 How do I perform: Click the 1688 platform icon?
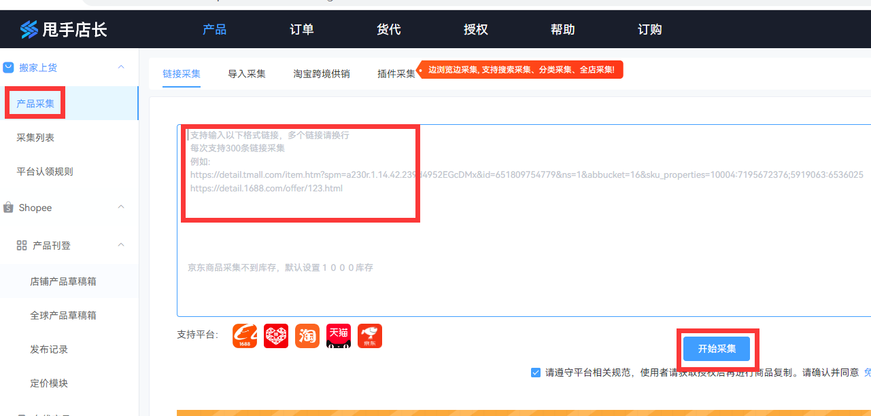pos(245,336)
